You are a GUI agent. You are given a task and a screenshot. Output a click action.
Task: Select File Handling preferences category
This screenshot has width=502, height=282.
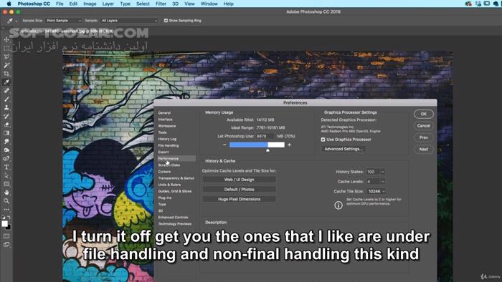tap(169, 145)
